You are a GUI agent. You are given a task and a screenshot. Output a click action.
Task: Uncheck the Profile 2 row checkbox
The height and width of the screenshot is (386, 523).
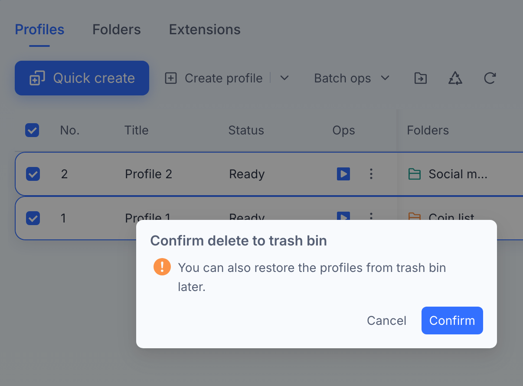[x=33, y=174]
